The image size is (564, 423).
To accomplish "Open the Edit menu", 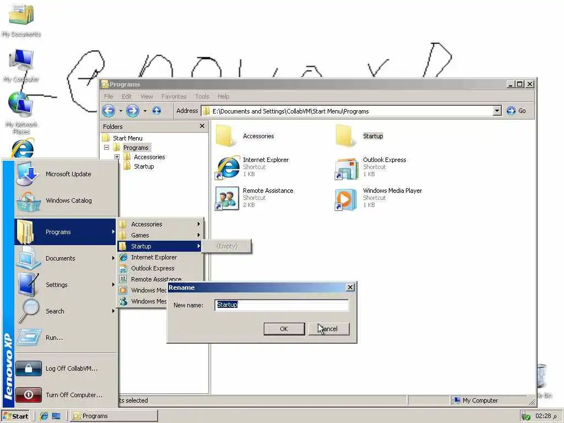I will point(126,96).
